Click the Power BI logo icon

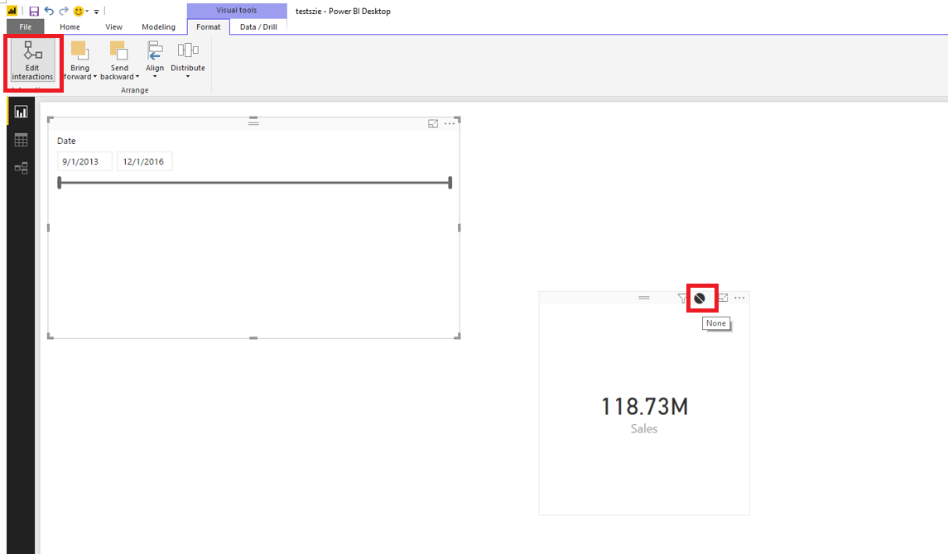(12, 11)
